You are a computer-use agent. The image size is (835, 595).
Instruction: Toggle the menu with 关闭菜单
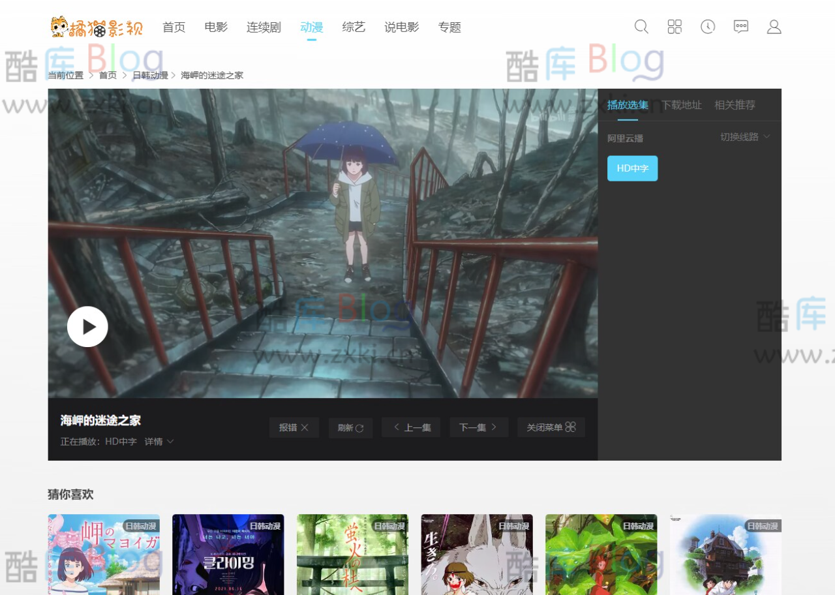pos(551,427)
